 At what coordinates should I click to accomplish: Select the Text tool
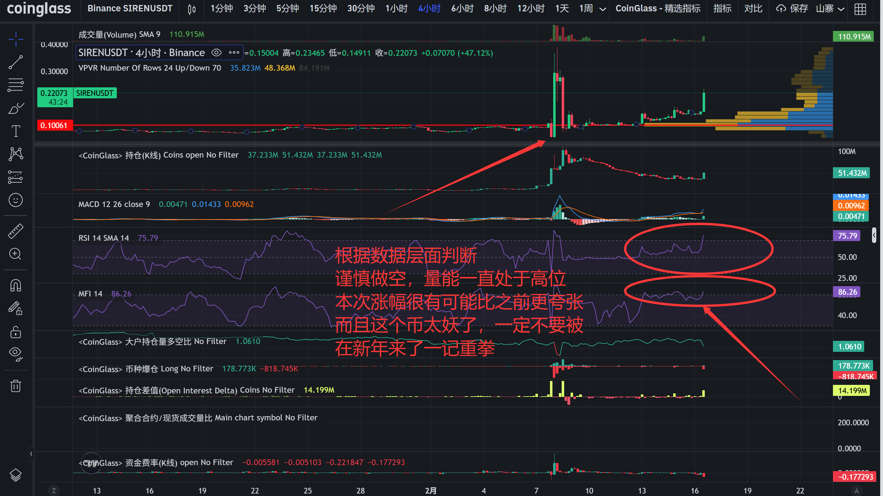pyautogui.click(x=16, y=131)
